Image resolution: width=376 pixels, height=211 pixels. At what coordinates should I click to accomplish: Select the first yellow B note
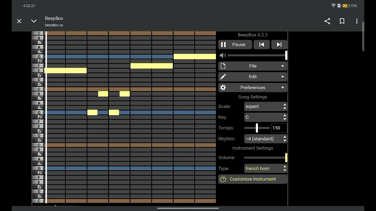[103, 94]
